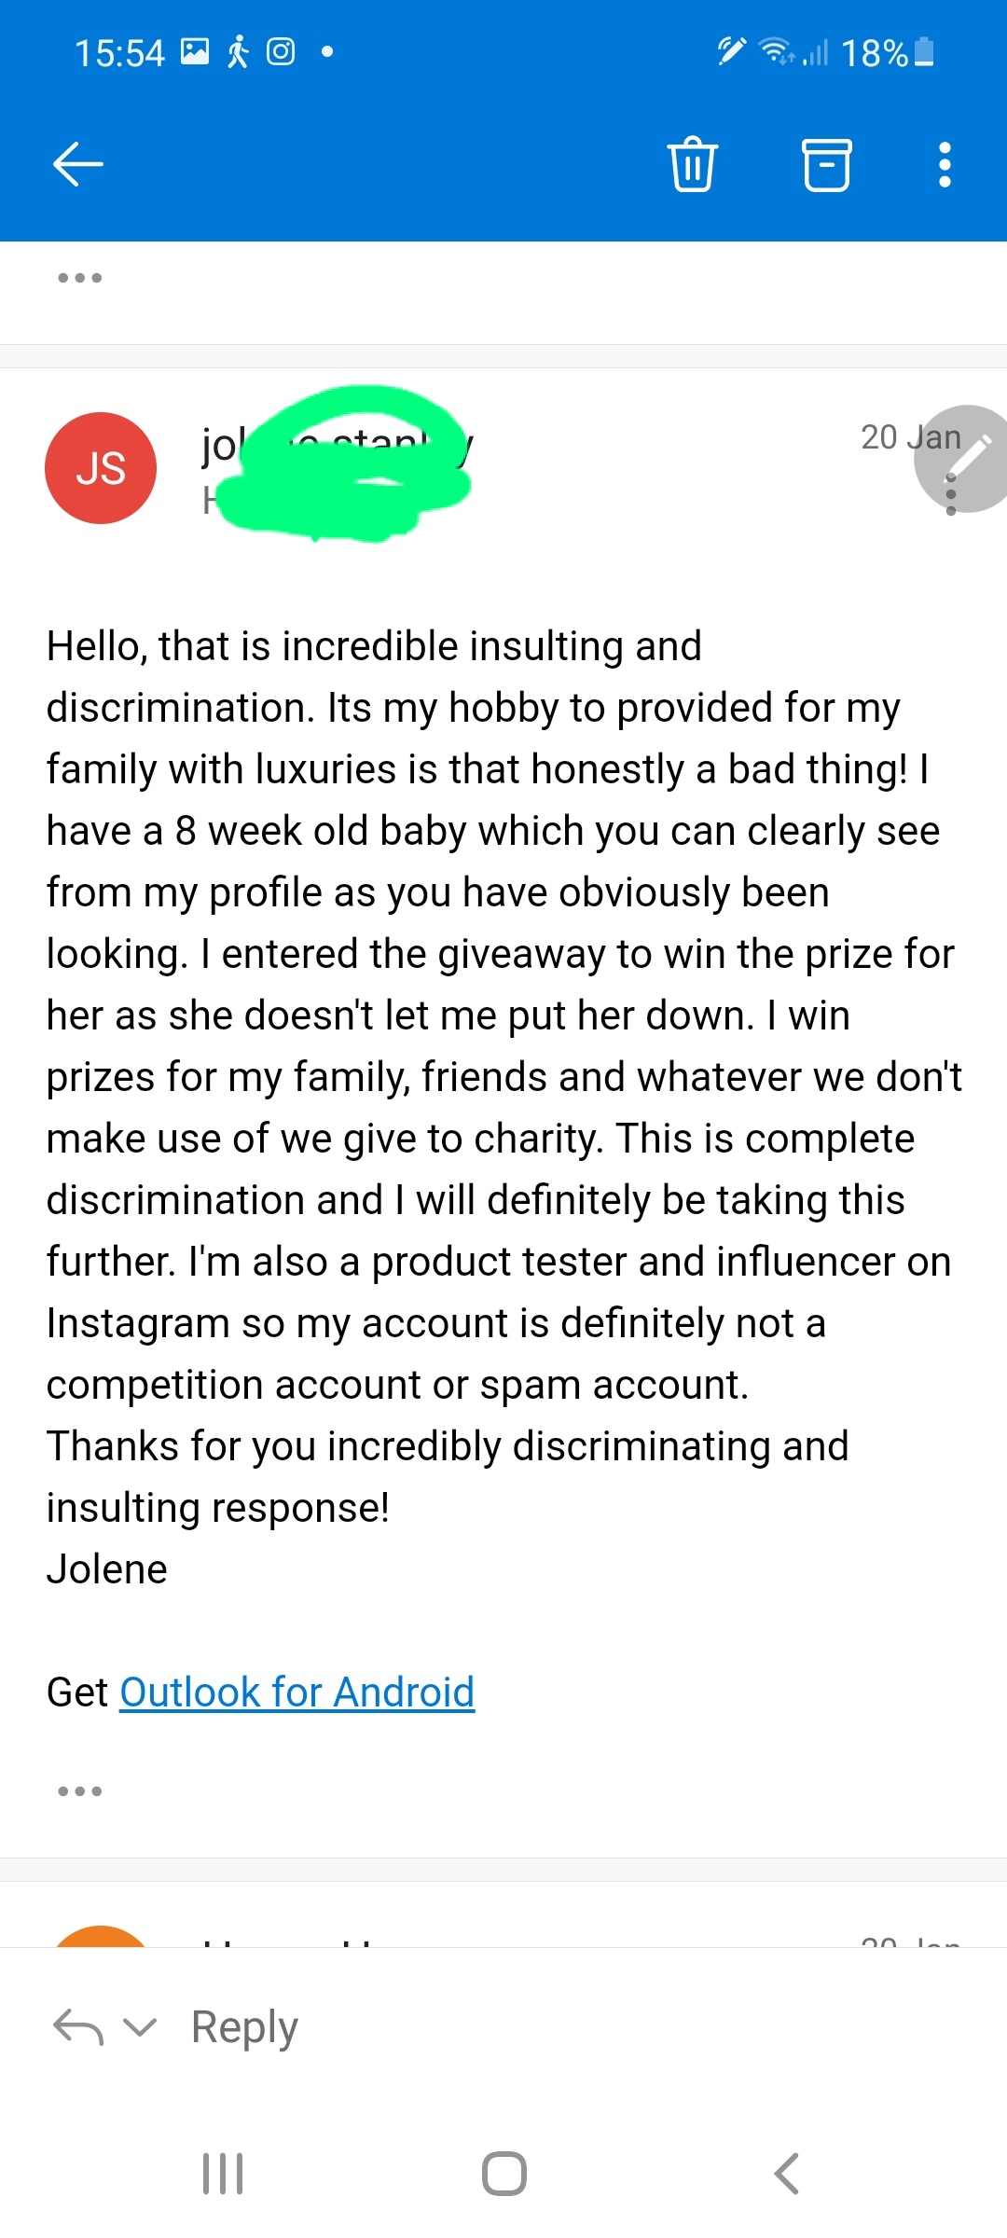Open Android recent apps button
This screenshot has height=2238, width=1007.
point(223,2173)
